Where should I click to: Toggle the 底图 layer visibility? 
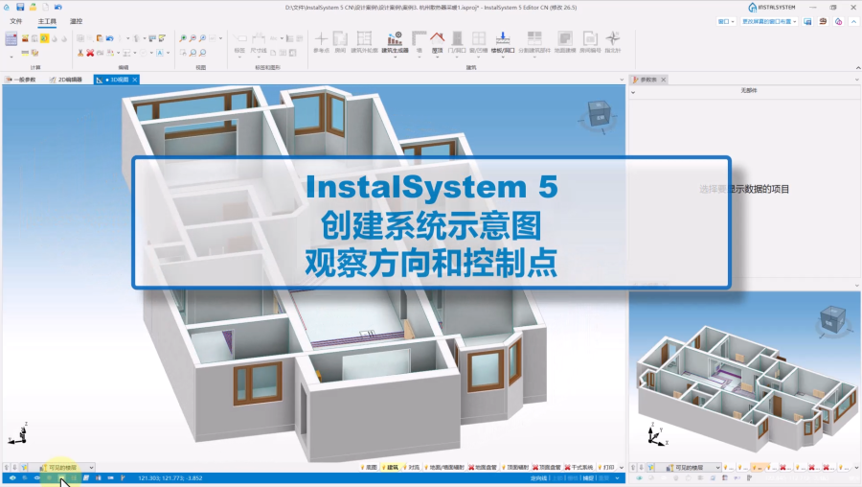pyautogui.click(x=369, y=467)
